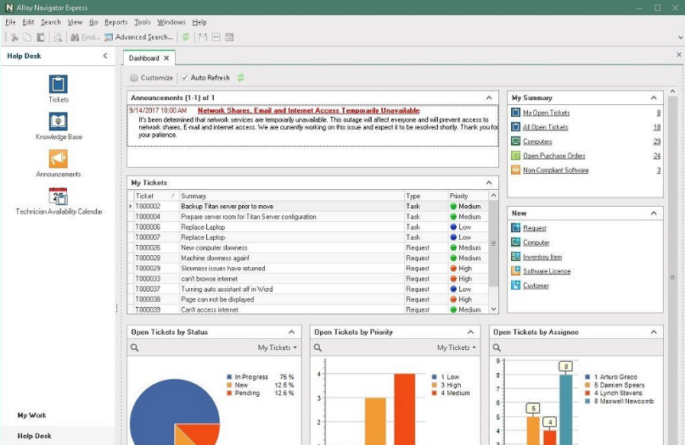Open My Tickets dropdown in Tickets by Status

277,348
